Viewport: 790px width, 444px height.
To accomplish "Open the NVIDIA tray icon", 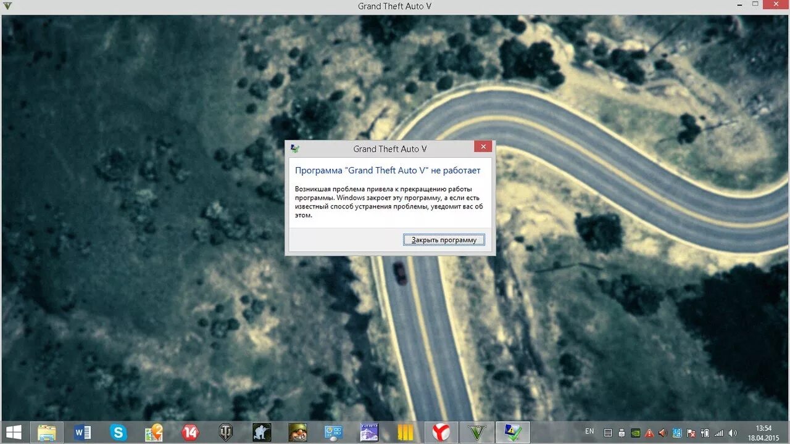I will point(636,433).
